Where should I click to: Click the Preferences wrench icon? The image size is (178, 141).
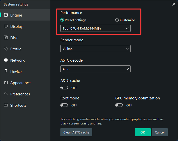[x=6, y=94]
